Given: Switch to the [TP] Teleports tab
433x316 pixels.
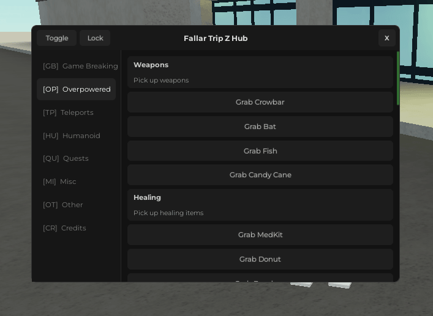Looking at the screenshot, I should pos(76,112).
